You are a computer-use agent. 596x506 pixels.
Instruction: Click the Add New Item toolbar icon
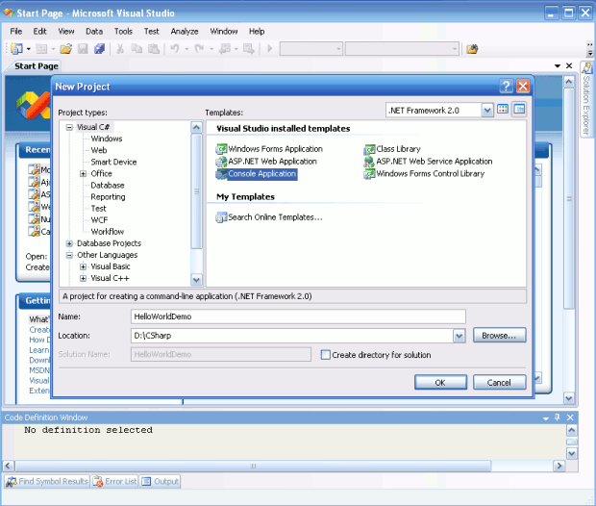41,49
